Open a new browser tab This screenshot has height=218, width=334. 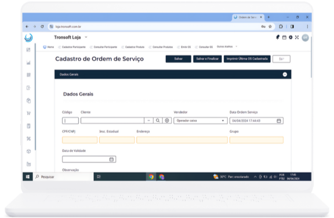point(268,17)
